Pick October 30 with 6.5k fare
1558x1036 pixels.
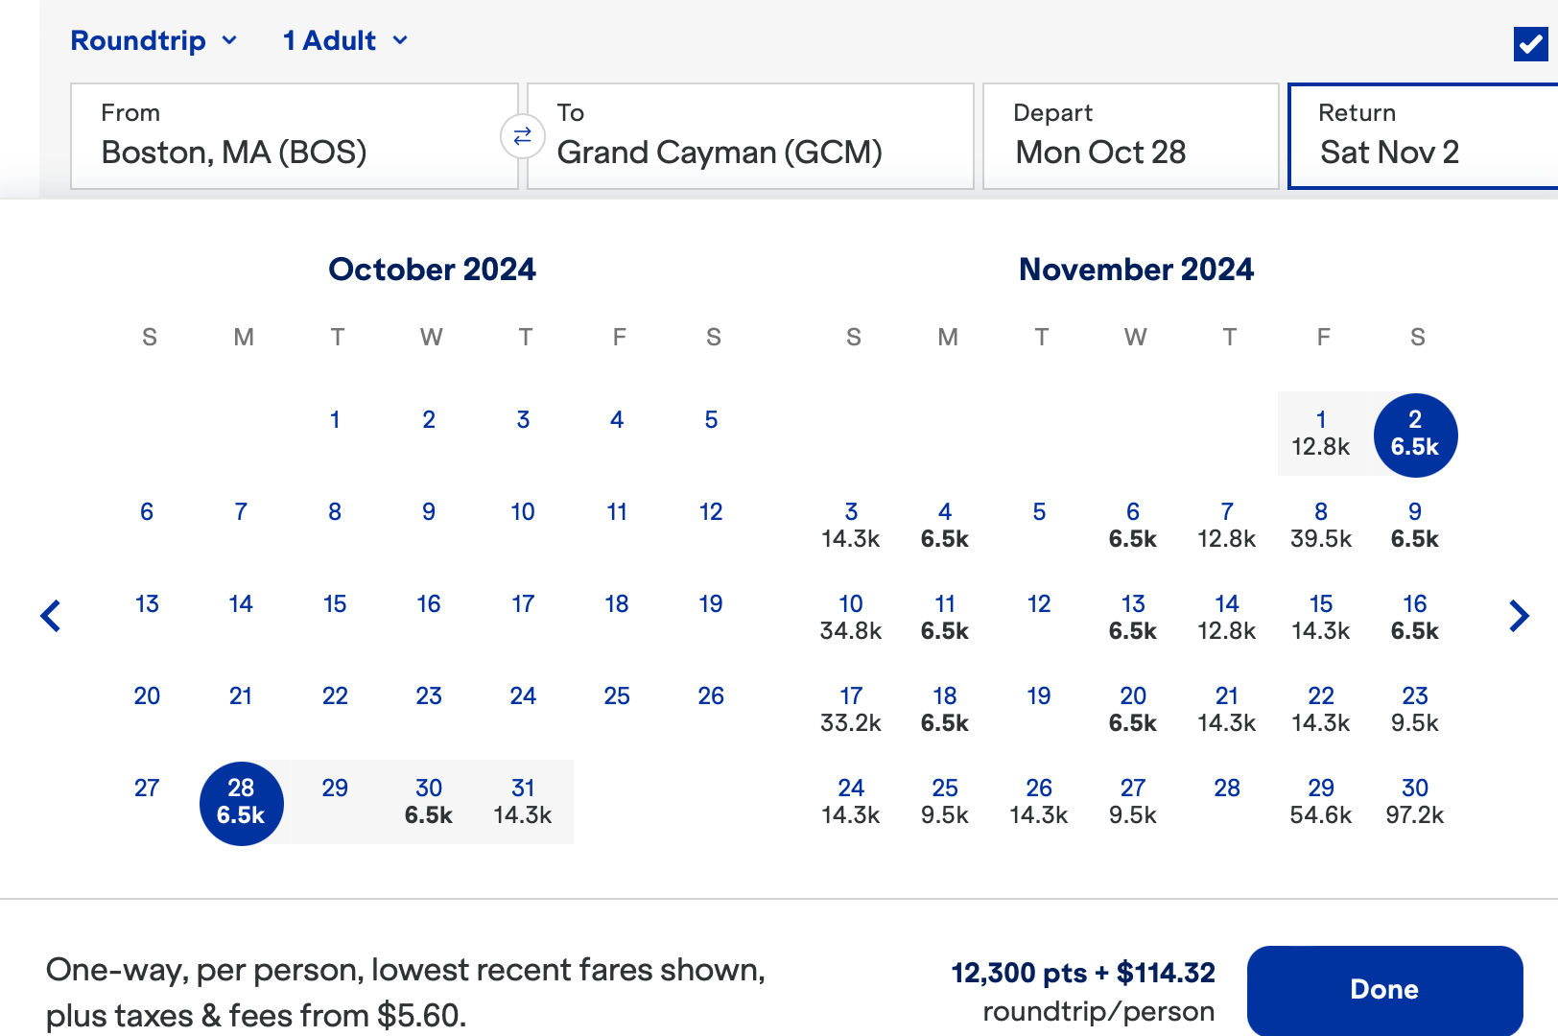(429, 802)
